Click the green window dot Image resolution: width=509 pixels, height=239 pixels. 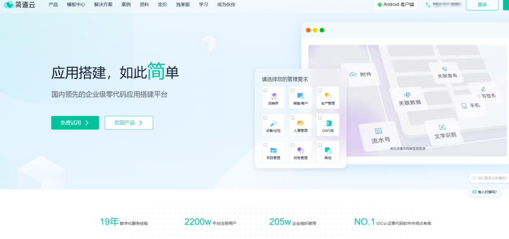(322, 30)
